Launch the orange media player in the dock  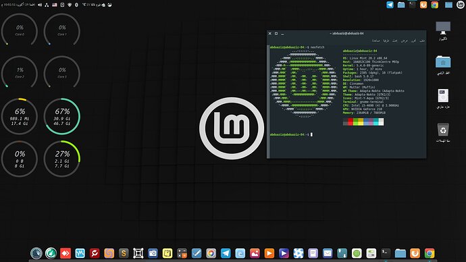point(269,253)
